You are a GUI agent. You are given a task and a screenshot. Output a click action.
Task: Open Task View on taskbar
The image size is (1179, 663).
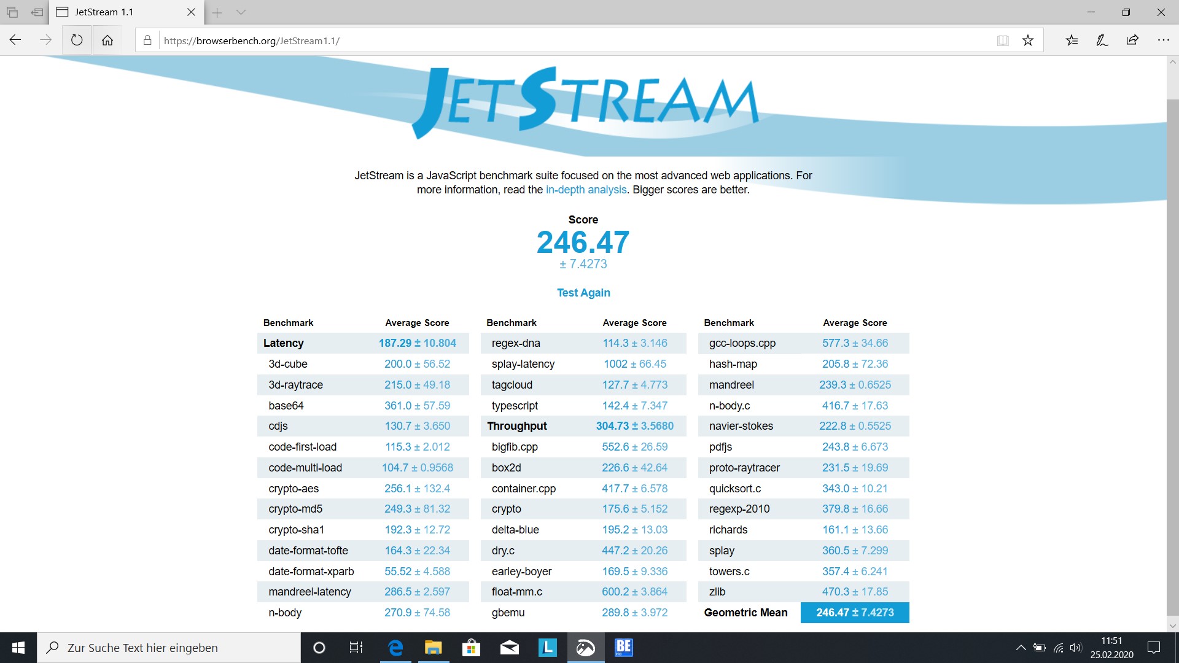[x=356, y=648]
